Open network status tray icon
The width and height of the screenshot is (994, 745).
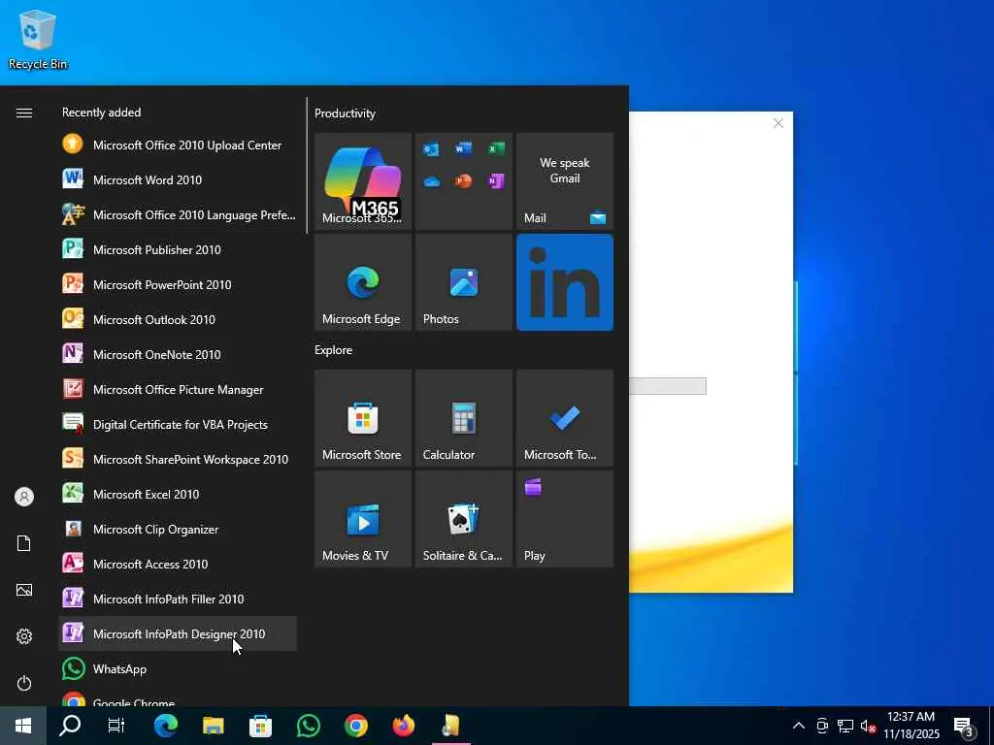point(845,726)
